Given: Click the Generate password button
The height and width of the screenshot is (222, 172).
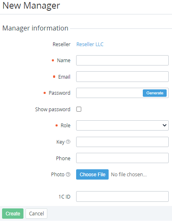Looking at the screenshot, I should [x=155, y=93].
